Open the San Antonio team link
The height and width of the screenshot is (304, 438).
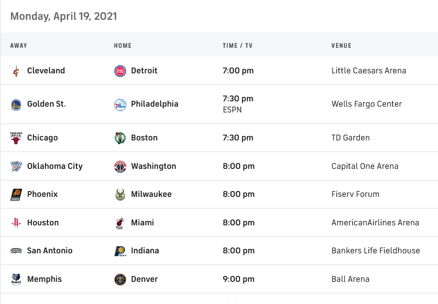(50, 251)
